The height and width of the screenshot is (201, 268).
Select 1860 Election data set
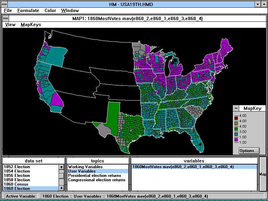(31, 189)
